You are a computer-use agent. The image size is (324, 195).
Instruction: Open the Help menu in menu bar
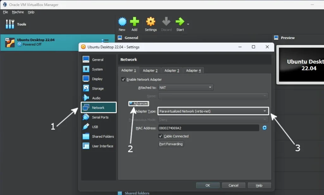point(31,12)
